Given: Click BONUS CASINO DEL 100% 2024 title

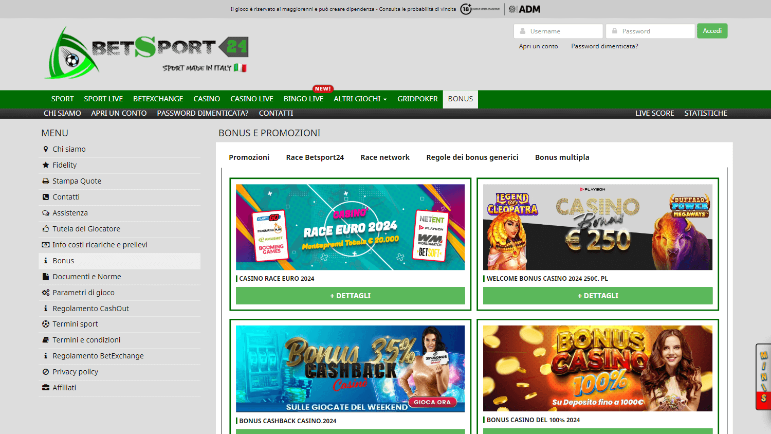Looking at the screenshot, I should click(533, 420).
